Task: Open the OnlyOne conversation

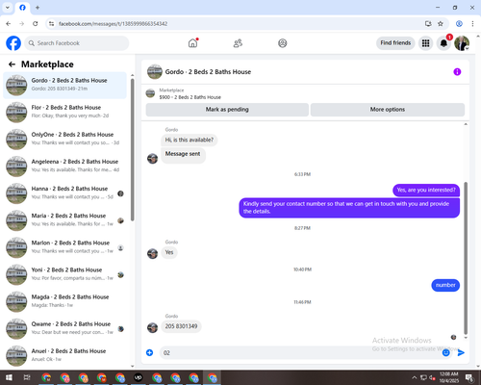Action: coord(64,140)
